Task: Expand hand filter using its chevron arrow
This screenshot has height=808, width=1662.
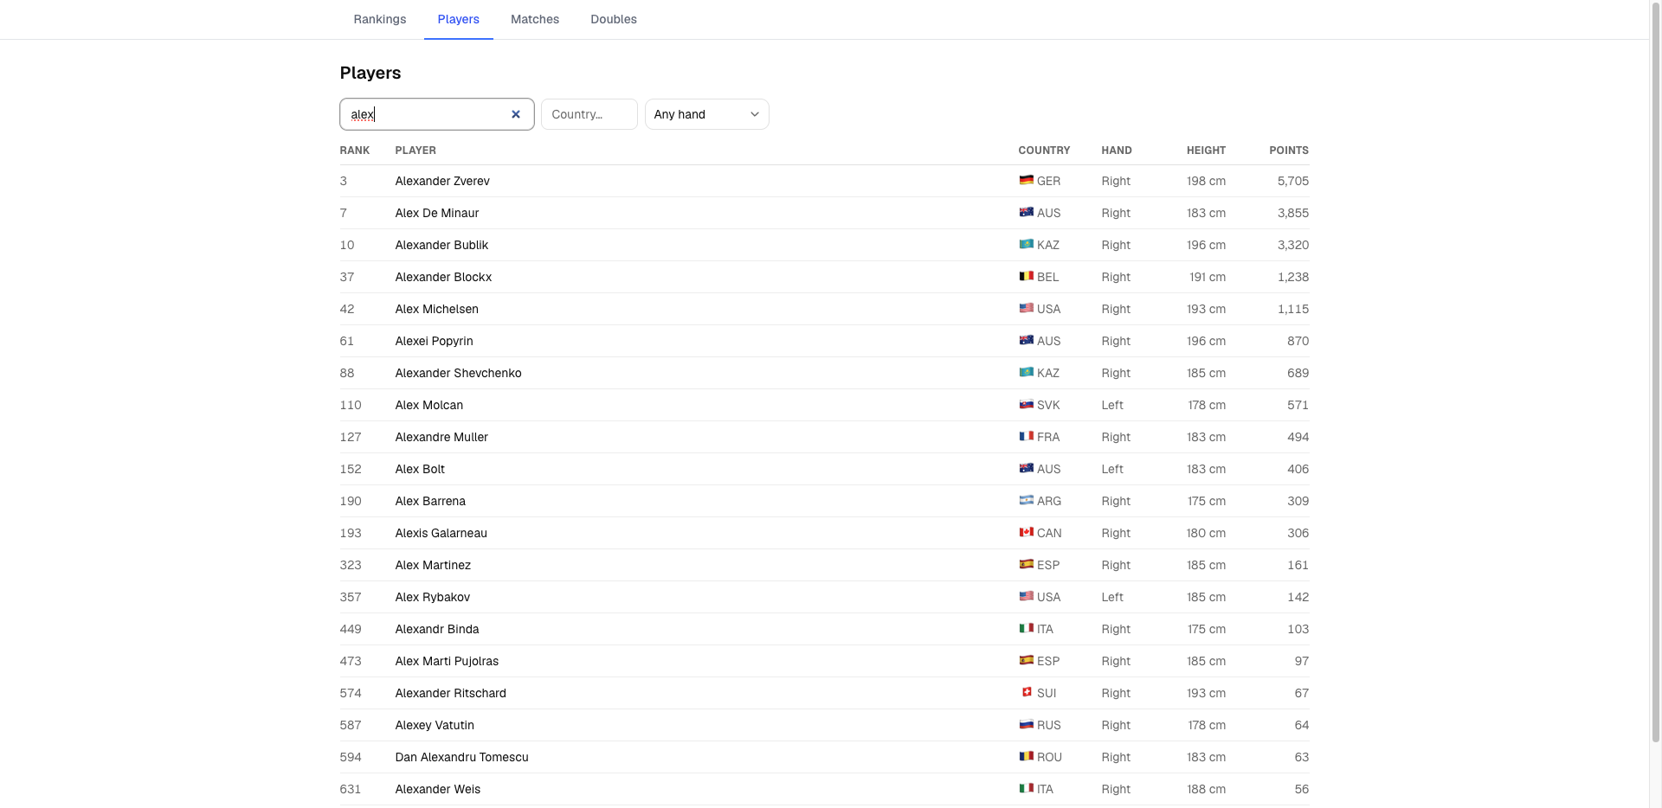Action: point(754,114)
